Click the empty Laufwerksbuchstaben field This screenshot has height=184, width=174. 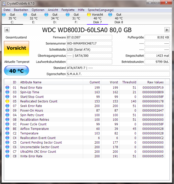click(89, 62)
